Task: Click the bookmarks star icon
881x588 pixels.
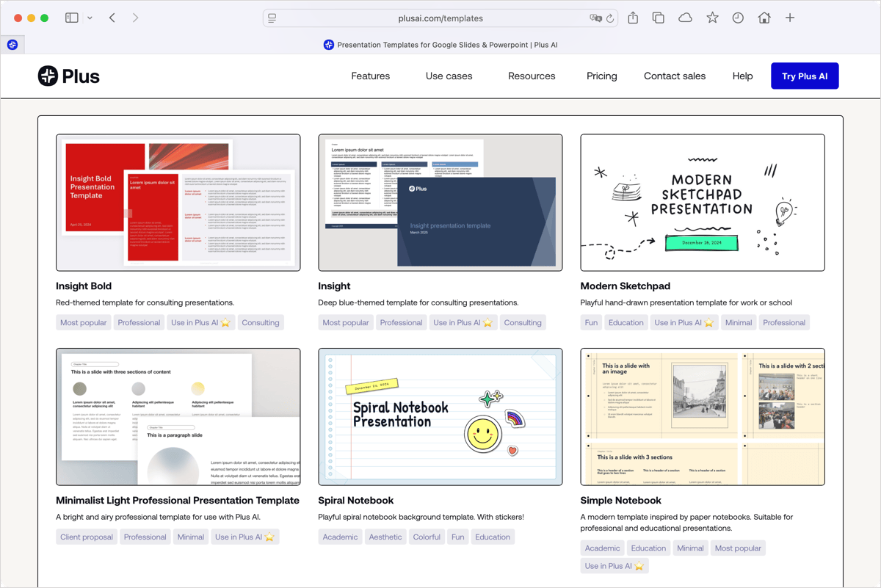Action: (x=712, y=18)
